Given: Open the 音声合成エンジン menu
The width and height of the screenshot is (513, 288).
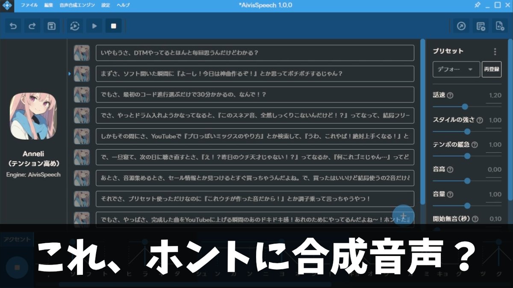Looking at the screenshot, I should click(x=77, y=6).
